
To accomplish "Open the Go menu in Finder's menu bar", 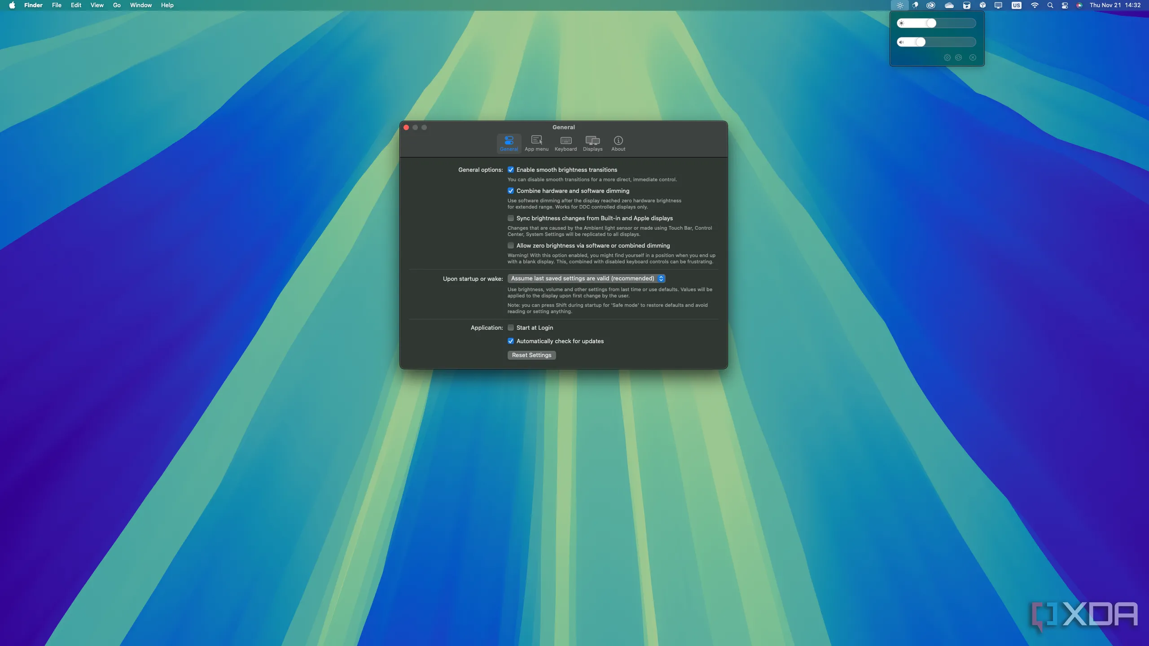I will [x=116, y=5].
